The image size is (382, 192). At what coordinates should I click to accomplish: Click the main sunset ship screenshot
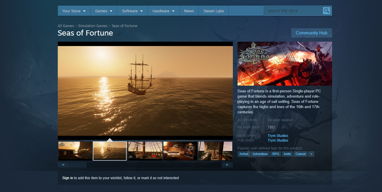click(145, 91)
